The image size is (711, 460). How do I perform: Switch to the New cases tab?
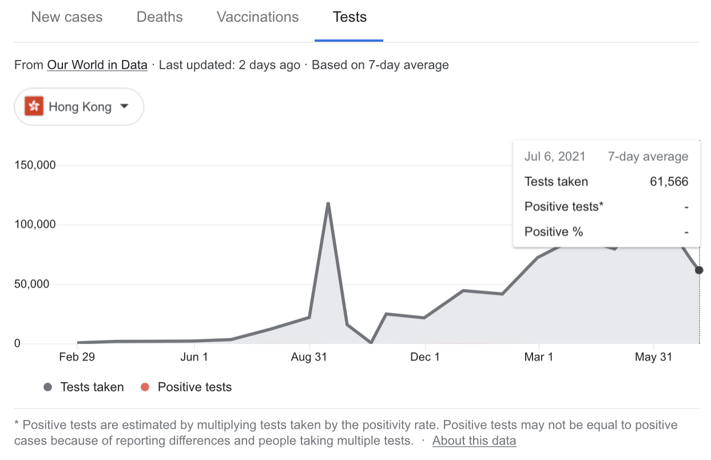click(67, 17)
